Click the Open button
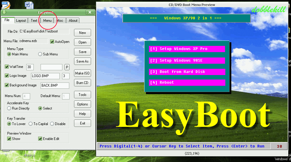Viewport: 291px width, 162px height. pyautogui.click(x=82, y=42)
